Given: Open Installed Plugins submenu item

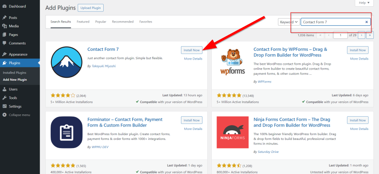Looking at the screenshot, I should (14, 73).
